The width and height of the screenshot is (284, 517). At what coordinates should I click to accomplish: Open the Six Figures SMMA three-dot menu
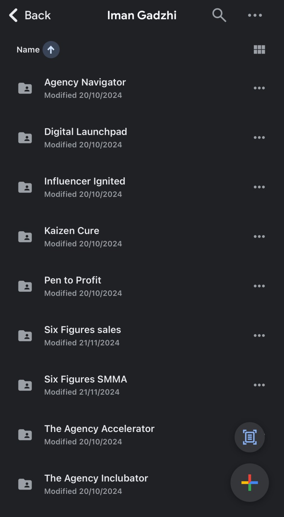[259, 385]
